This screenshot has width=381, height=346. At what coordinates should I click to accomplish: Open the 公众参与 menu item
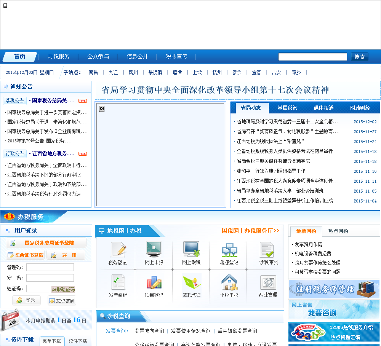[98, 57]
